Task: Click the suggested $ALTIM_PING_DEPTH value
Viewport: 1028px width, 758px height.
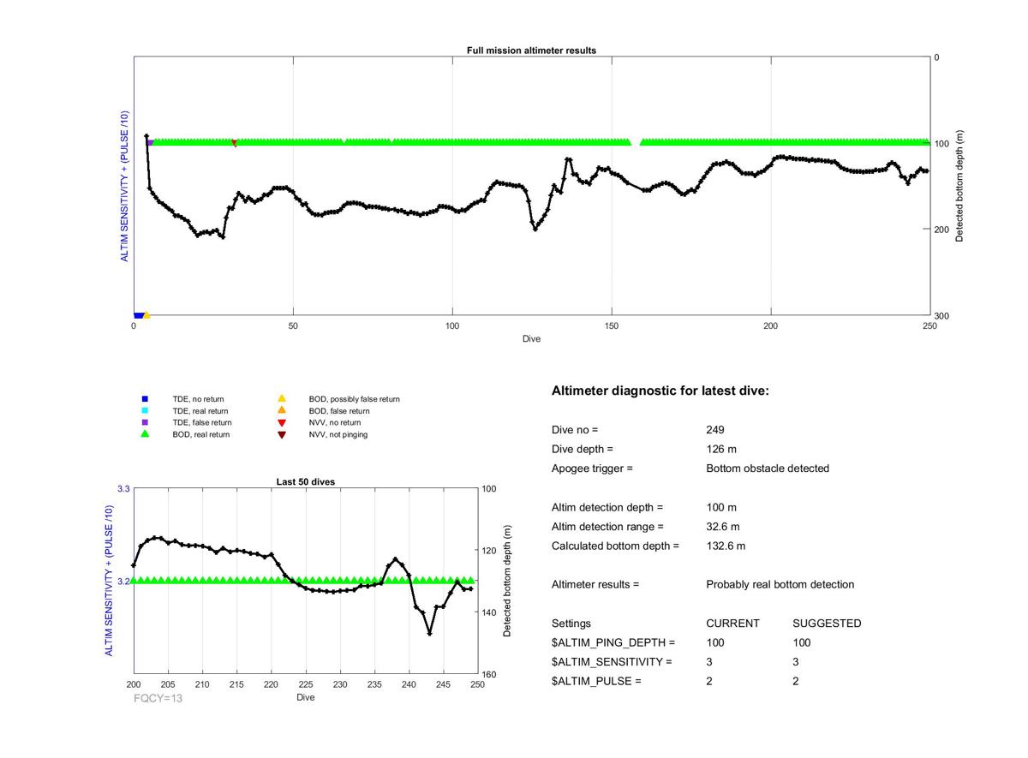Action: coord(802,643)
